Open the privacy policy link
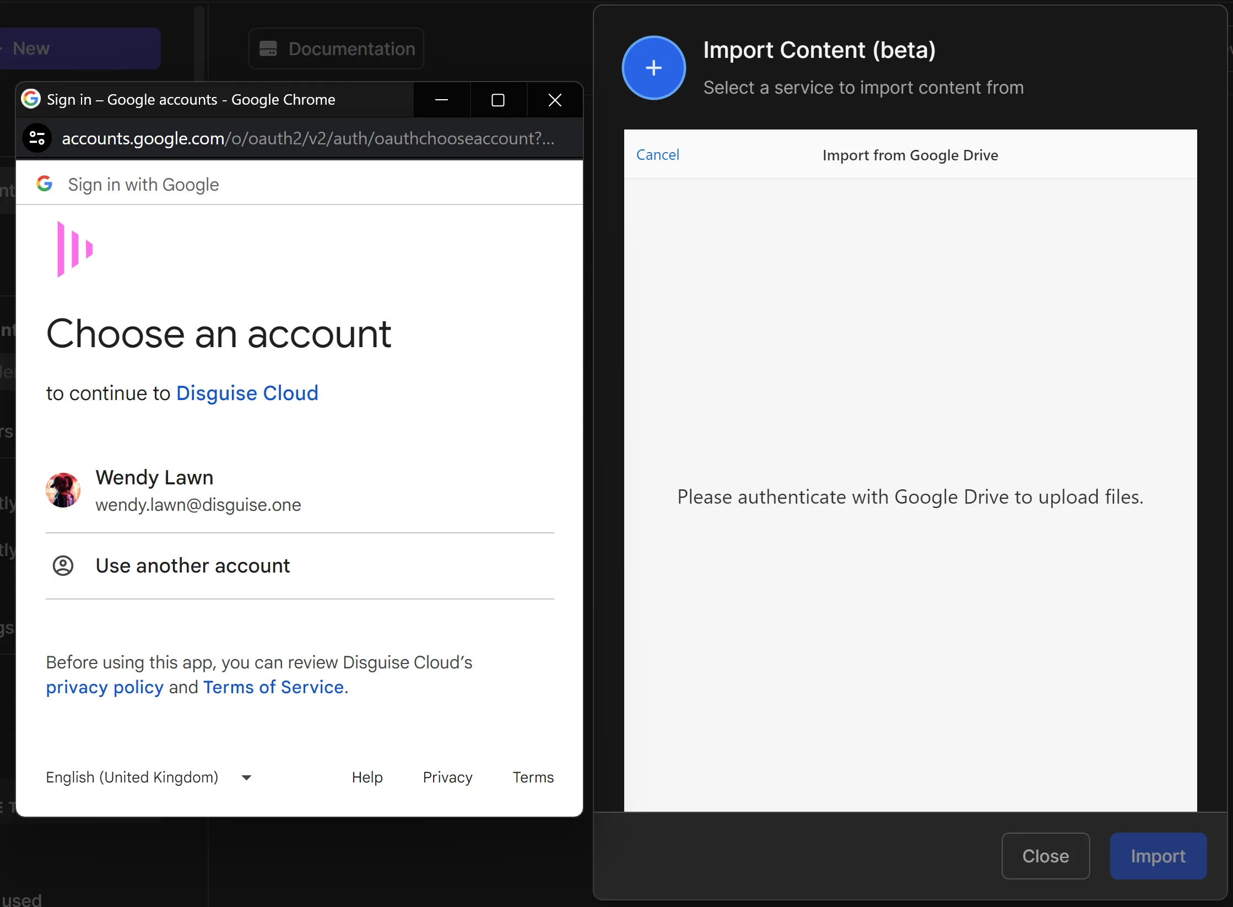Screen dimensions: 1233x907 point(105,687)
